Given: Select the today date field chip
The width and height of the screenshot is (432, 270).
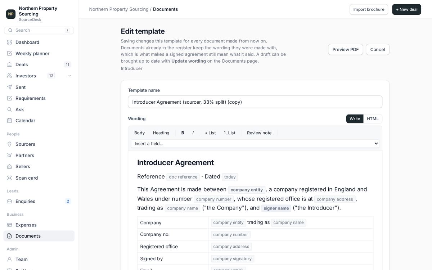Looking at the screenshot, I should [230, 177].
